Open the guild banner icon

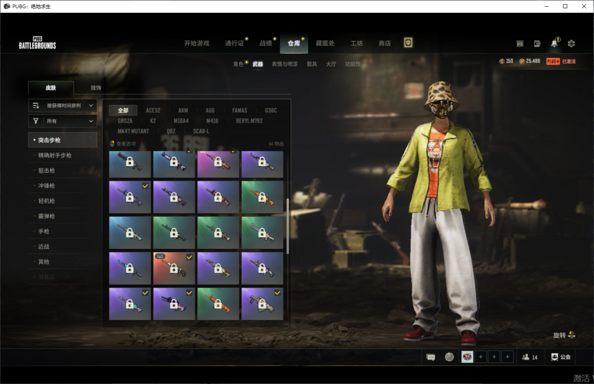(x=554, y=356)
